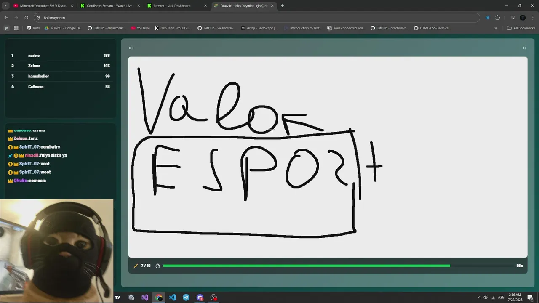
Task: Open VS Code from the taskbar
Action: tap(172, 298)
